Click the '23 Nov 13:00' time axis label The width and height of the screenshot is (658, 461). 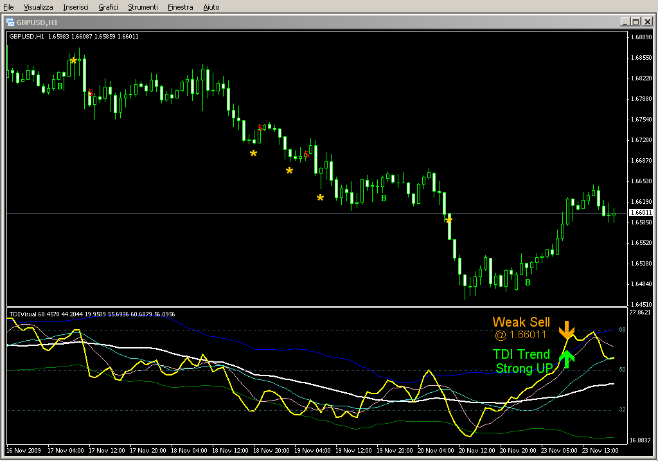tap(600, 451)
